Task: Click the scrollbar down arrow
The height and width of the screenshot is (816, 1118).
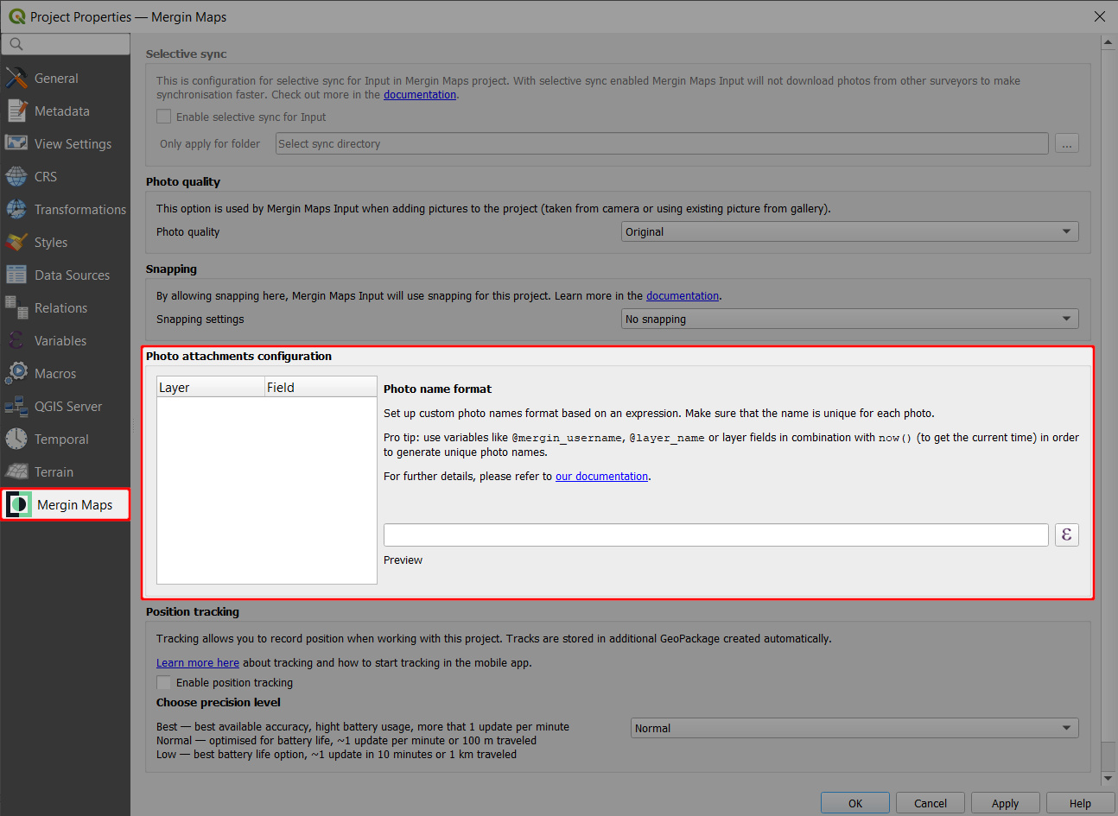Action: coord(1108,778)
